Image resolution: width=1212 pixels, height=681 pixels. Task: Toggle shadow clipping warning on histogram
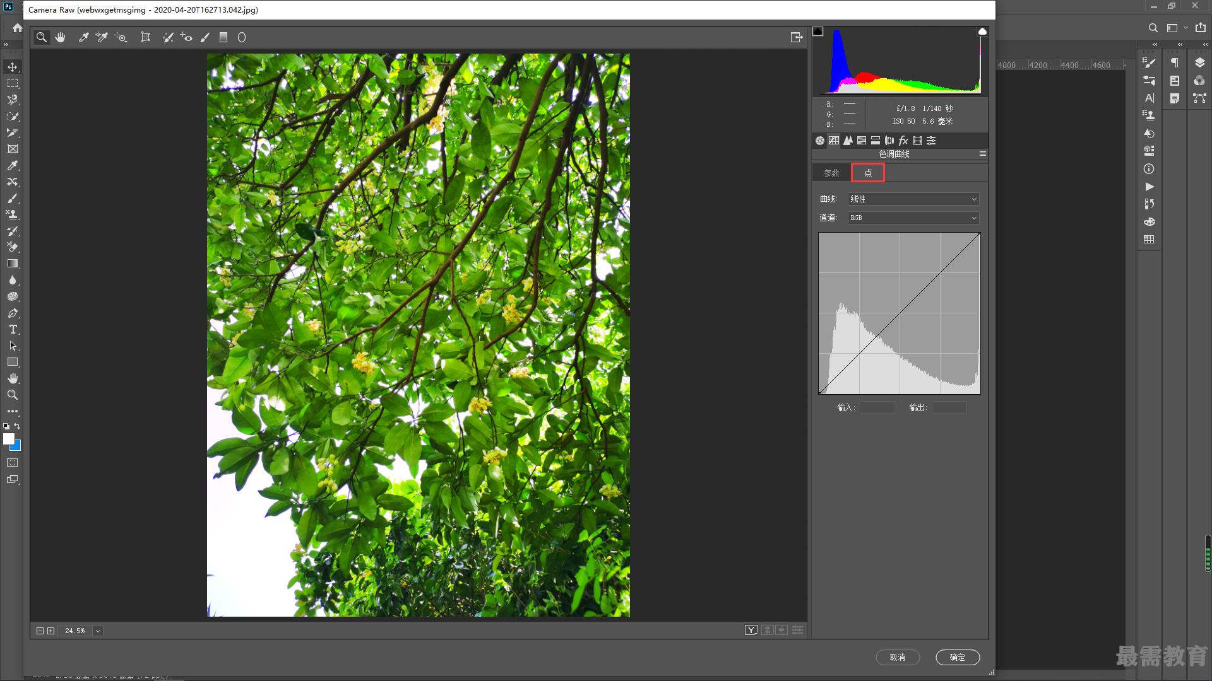point(818,32)
